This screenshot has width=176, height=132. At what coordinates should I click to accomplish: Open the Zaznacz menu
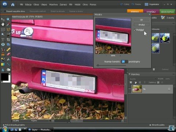coord(63,4)
